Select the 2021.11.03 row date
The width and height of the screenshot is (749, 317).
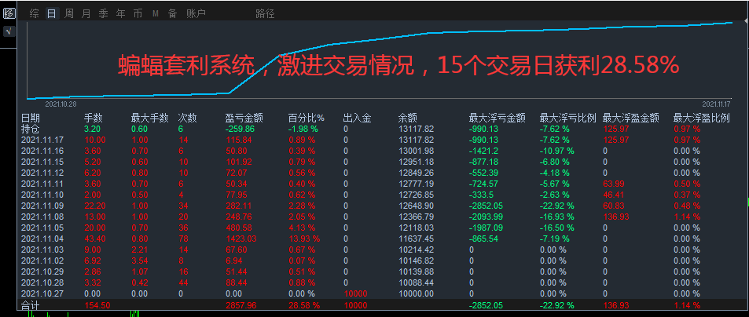41,250
